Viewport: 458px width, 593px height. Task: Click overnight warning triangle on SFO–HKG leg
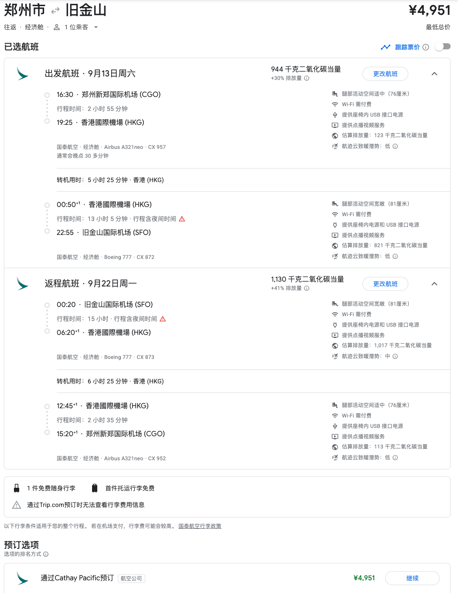point(163,319)
